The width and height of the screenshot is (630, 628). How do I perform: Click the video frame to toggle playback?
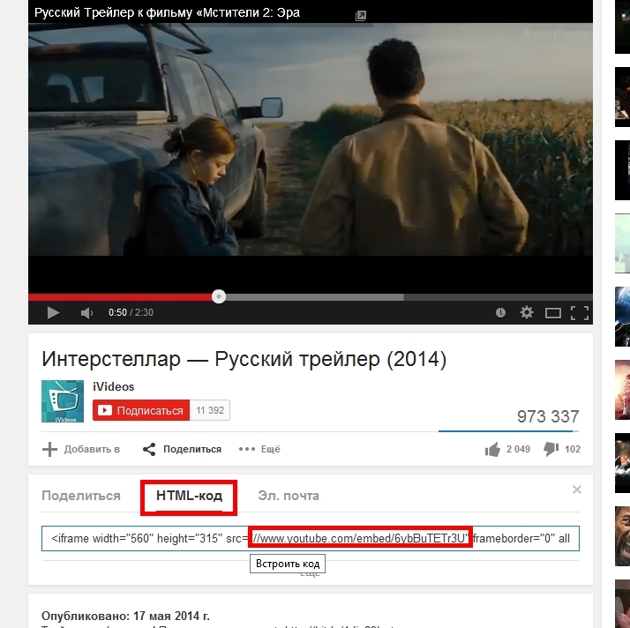pos(311,139)
